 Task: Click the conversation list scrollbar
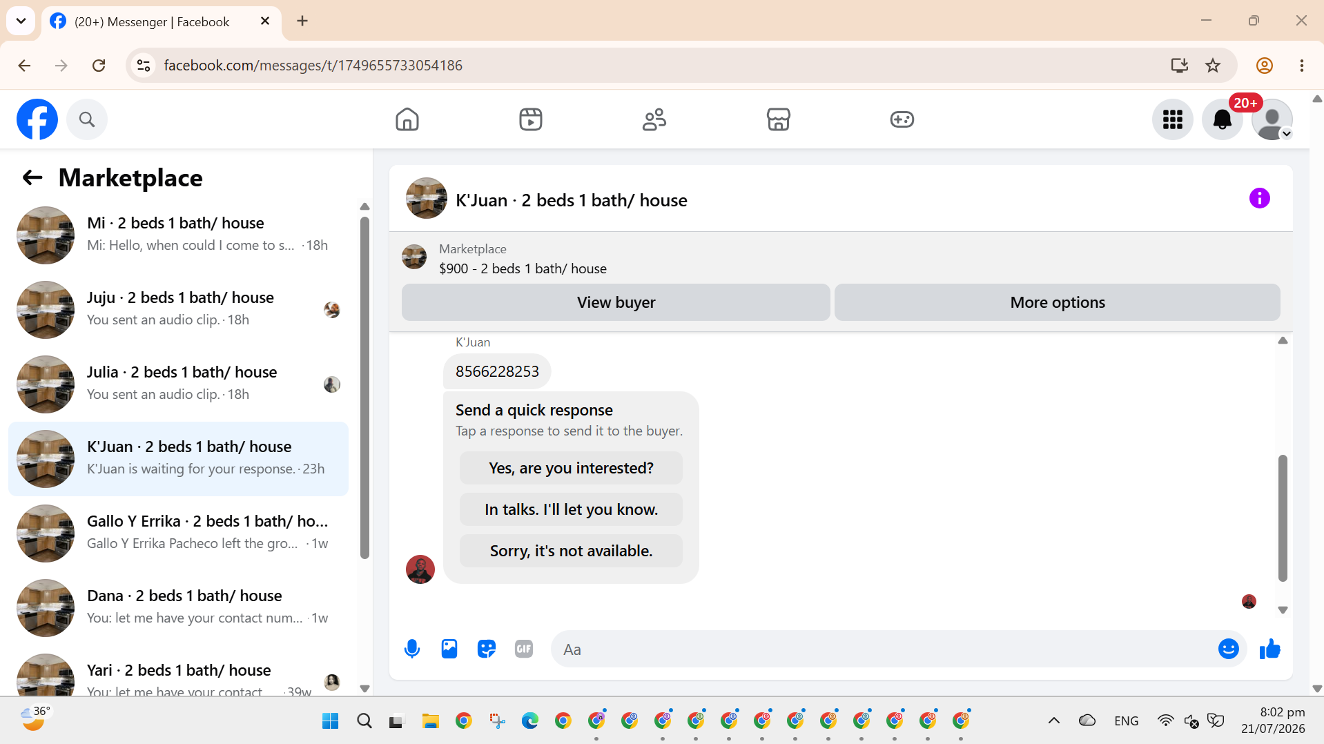pos(364,388)
